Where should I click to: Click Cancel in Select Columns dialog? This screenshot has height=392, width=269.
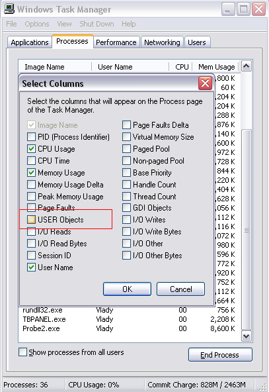coord(181,289)
